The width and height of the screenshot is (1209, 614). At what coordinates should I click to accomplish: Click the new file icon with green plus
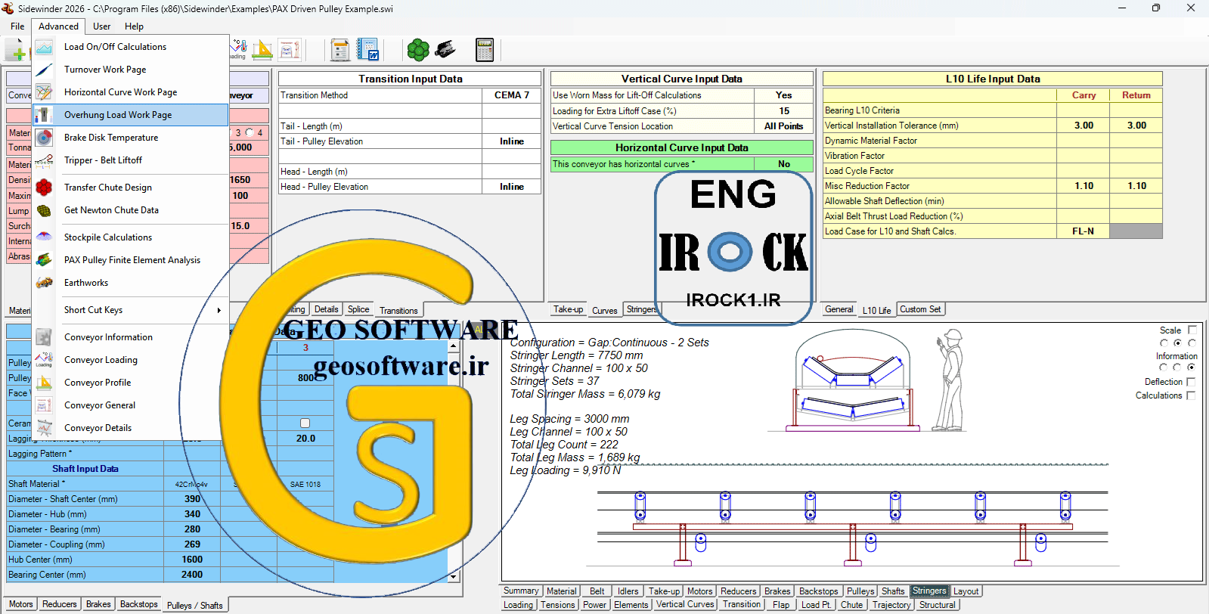coord(15,51)
